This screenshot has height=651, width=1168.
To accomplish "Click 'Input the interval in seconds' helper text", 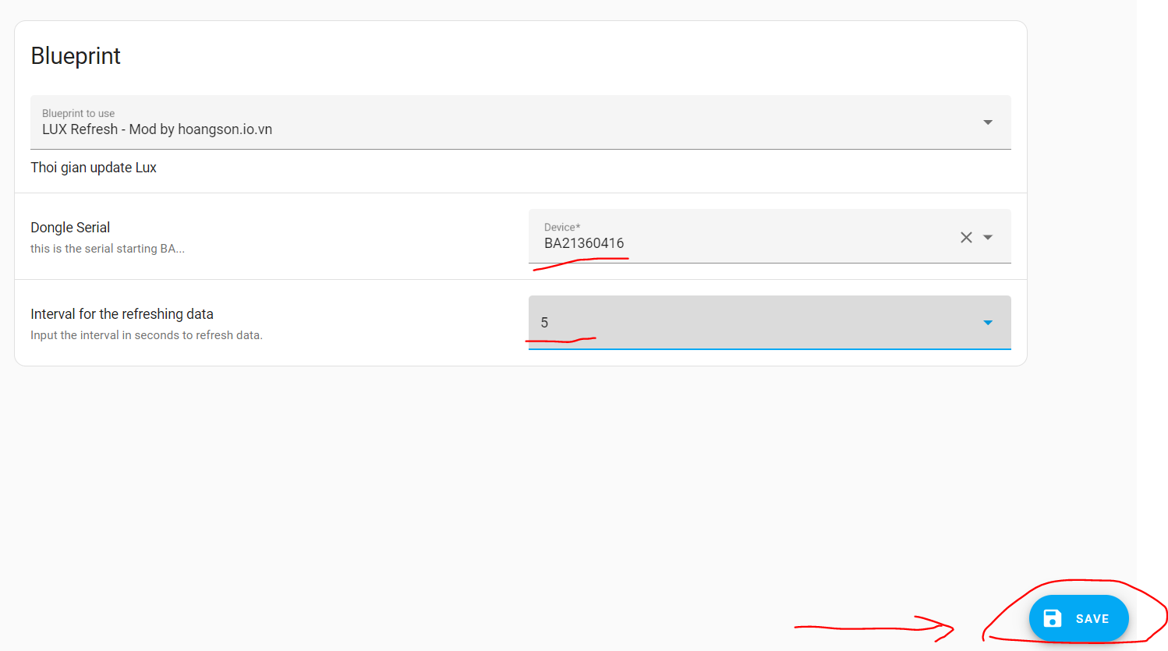I will pos(147,335).
